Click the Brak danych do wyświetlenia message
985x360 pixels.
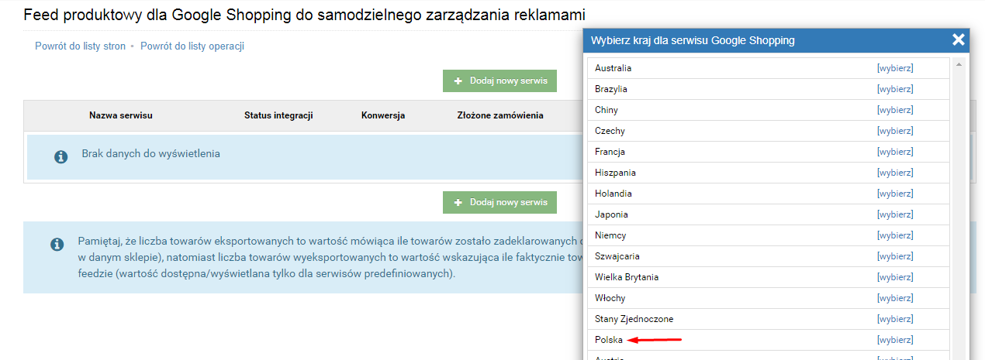[x=151, y=153]
